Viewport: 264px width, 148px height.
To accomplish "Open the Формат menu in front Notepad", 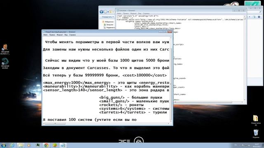I will [59, 35].
